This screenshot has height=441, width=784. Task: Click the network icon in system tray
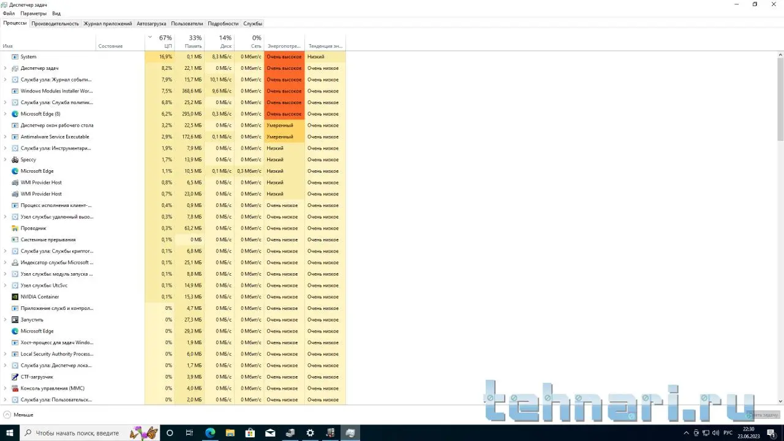coord(706,433)
